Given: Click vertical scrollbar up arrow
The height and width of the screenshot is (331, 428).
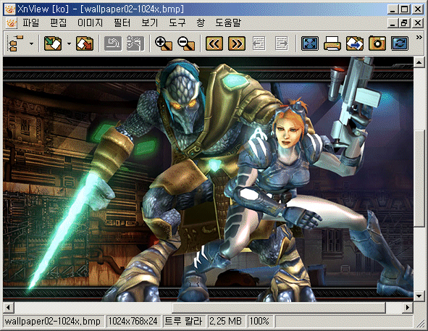Looking at the screenshot, I should tap(419, 62).
